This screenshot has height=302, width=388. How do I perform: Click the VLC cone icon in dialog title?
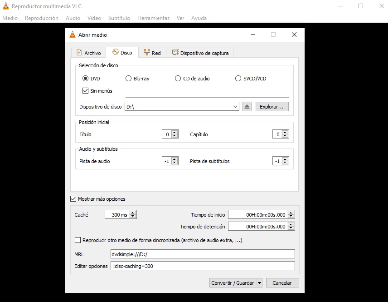(73, 35)
